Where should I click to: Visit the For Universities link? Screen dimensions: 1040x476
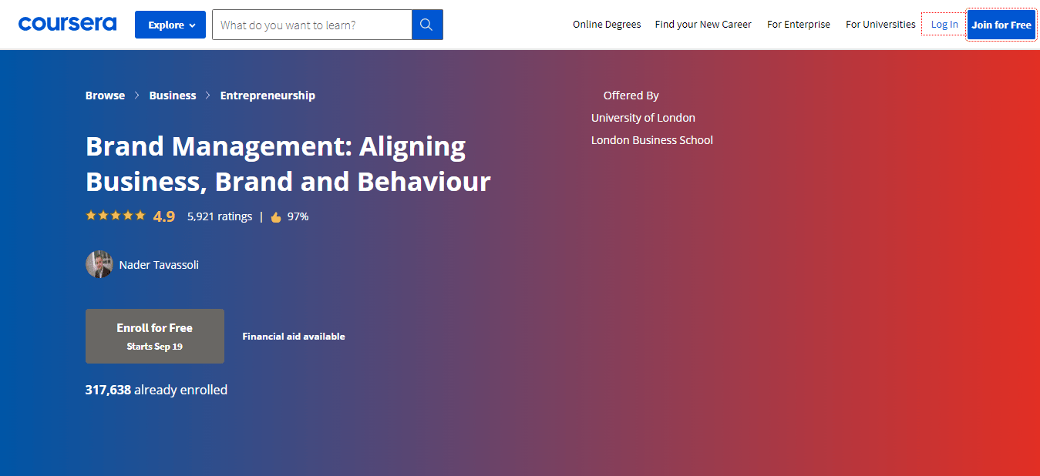[880, 25]
